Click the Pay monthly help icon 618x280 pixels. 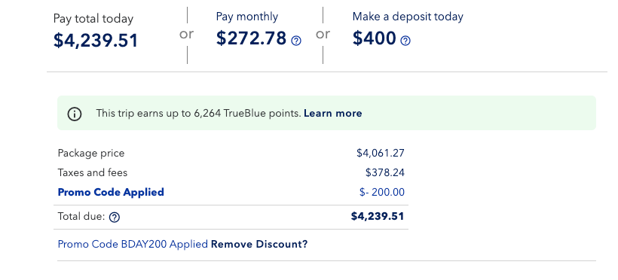click(x=296, y=41)
